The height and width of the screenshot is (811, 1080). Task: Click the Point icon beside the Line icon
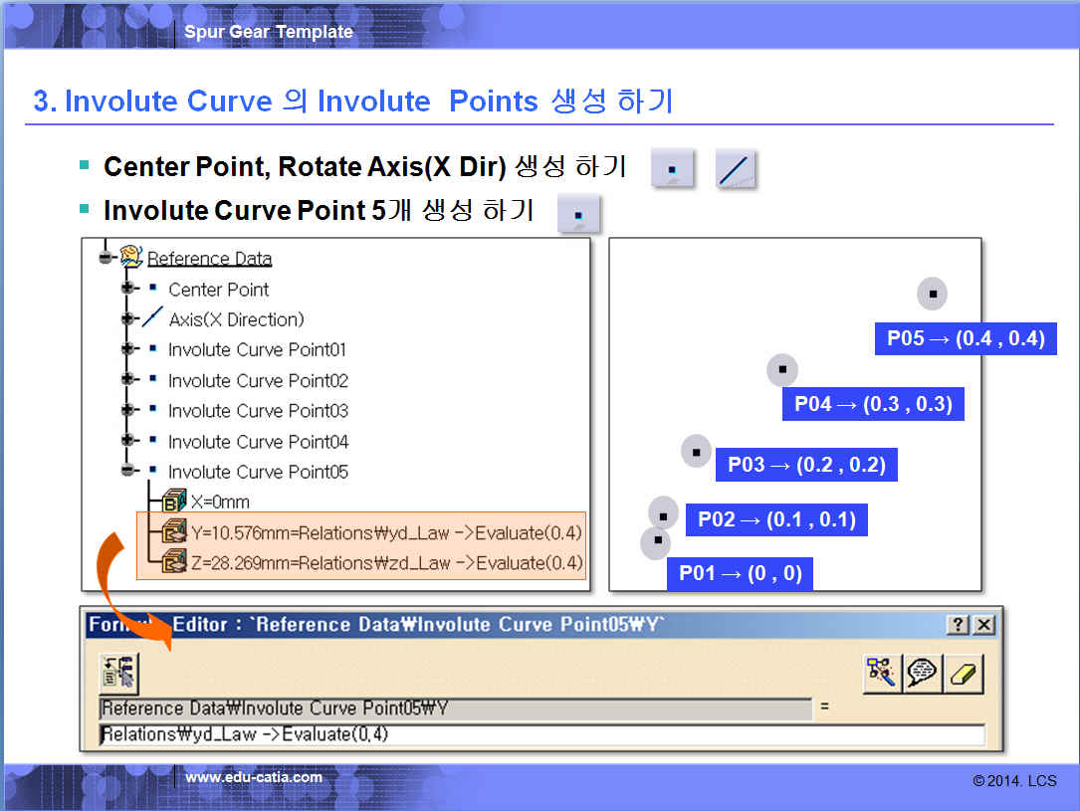(673, 169)
